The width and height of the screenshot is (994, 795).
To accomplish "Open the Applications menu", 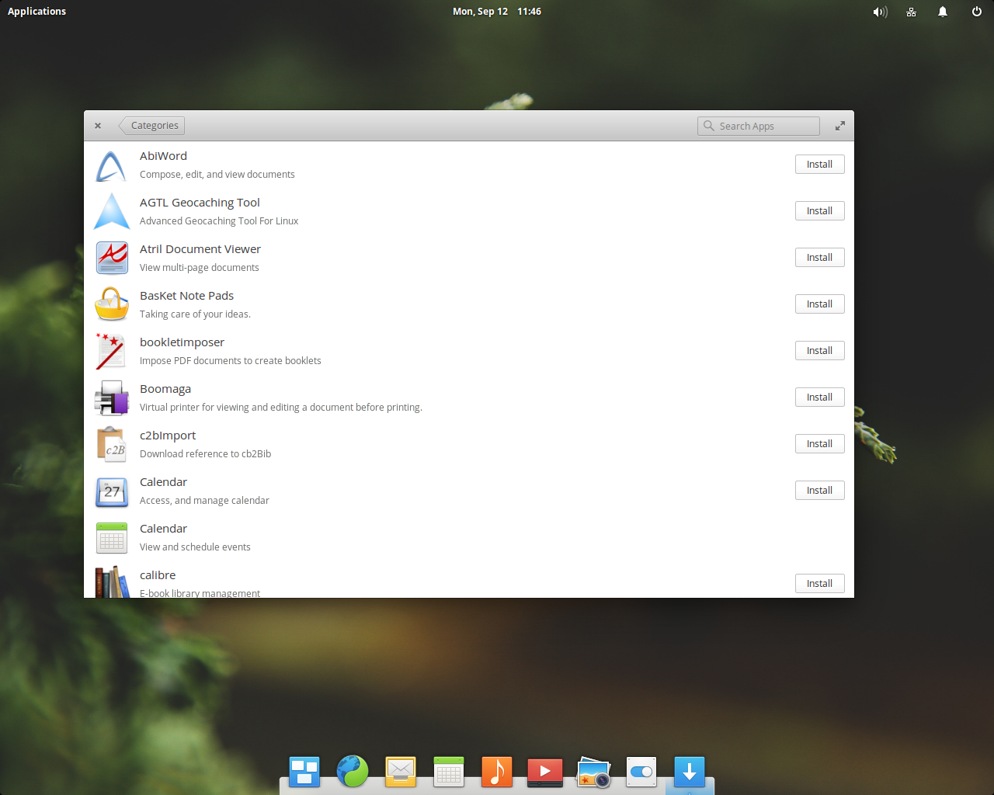I will [x=36, y=12].
